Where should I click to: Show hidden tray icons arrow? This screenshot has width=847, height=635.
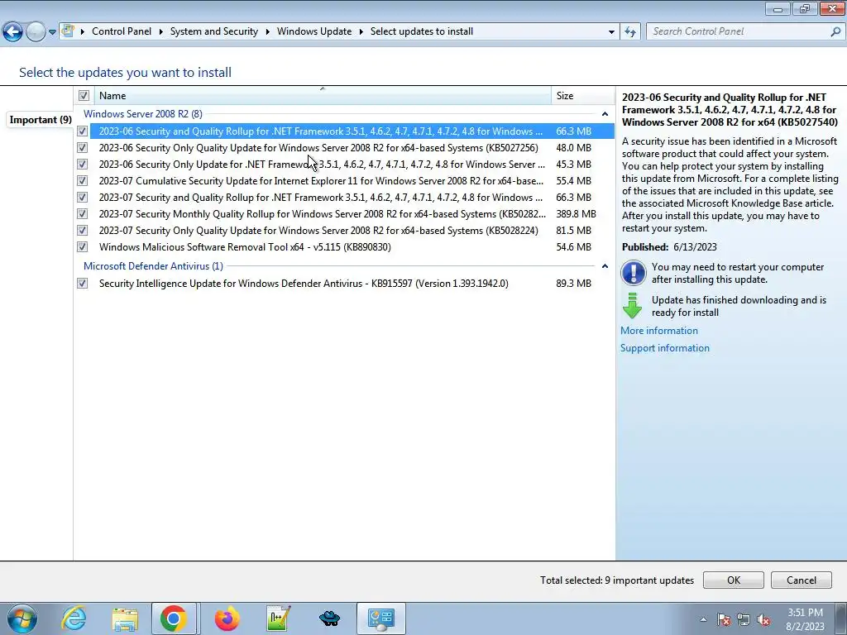(x=703, y=620)
